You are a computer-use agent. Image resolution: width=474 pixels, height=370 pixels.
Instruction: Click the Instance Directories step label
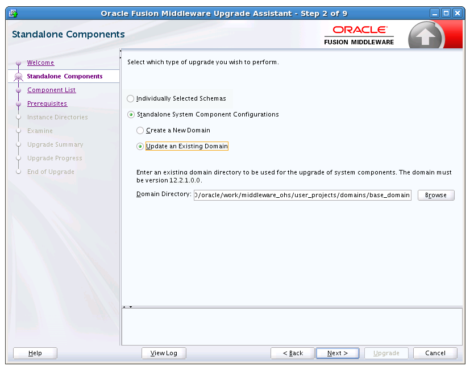[57, 117]
